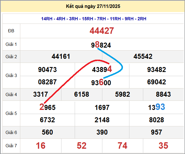The width and height of the screenshot is (185, 154).
Task: Click the ĐB row label
Action: [x=11, y=31]
